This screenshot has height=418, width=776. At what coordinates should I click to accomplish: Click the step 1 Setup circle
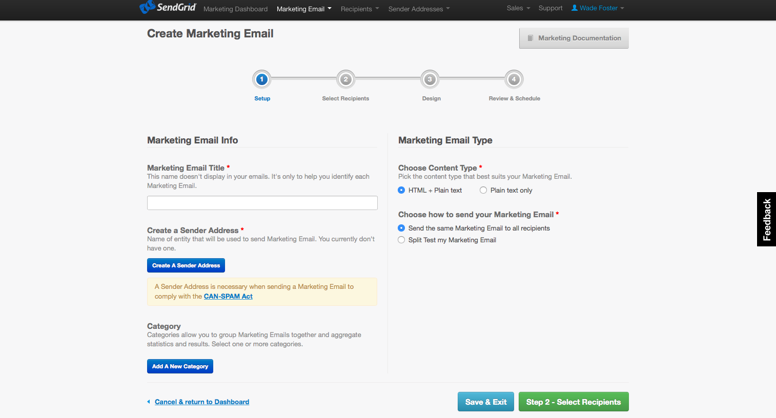(262, 79)
